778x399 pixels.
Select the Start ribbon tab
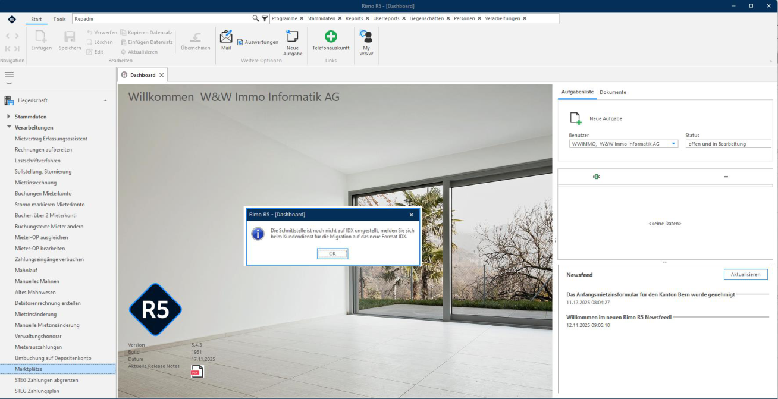(36, 19)
